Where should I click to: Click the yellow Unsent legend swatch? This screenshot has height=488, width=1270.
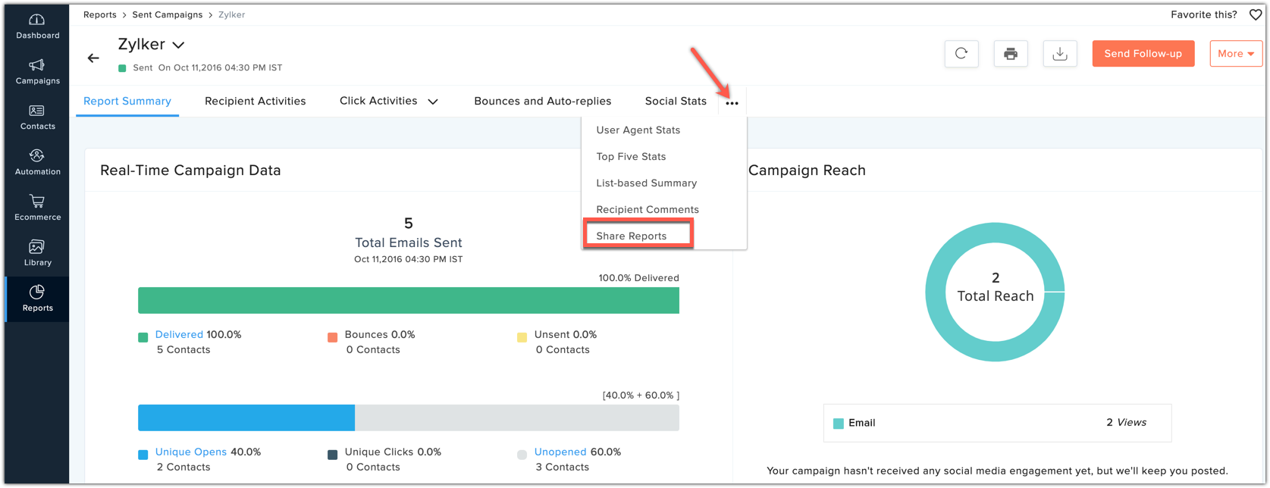(x=522, y=337)
